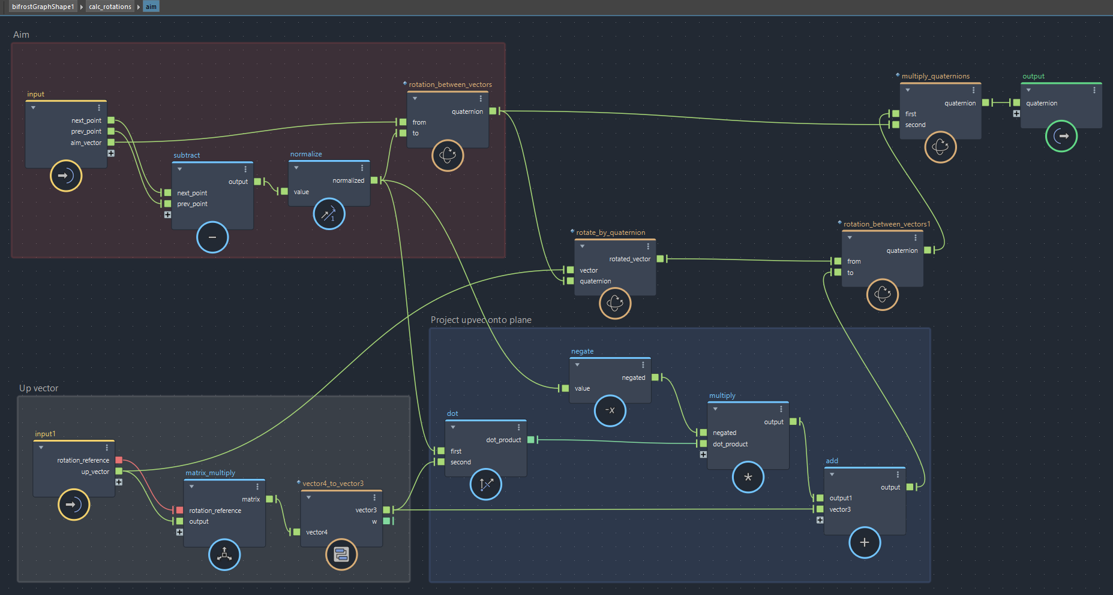The height and width of the screenshot is (595, 1113).
Task: Click the output node arrow icon
Action: [1061, 136]
